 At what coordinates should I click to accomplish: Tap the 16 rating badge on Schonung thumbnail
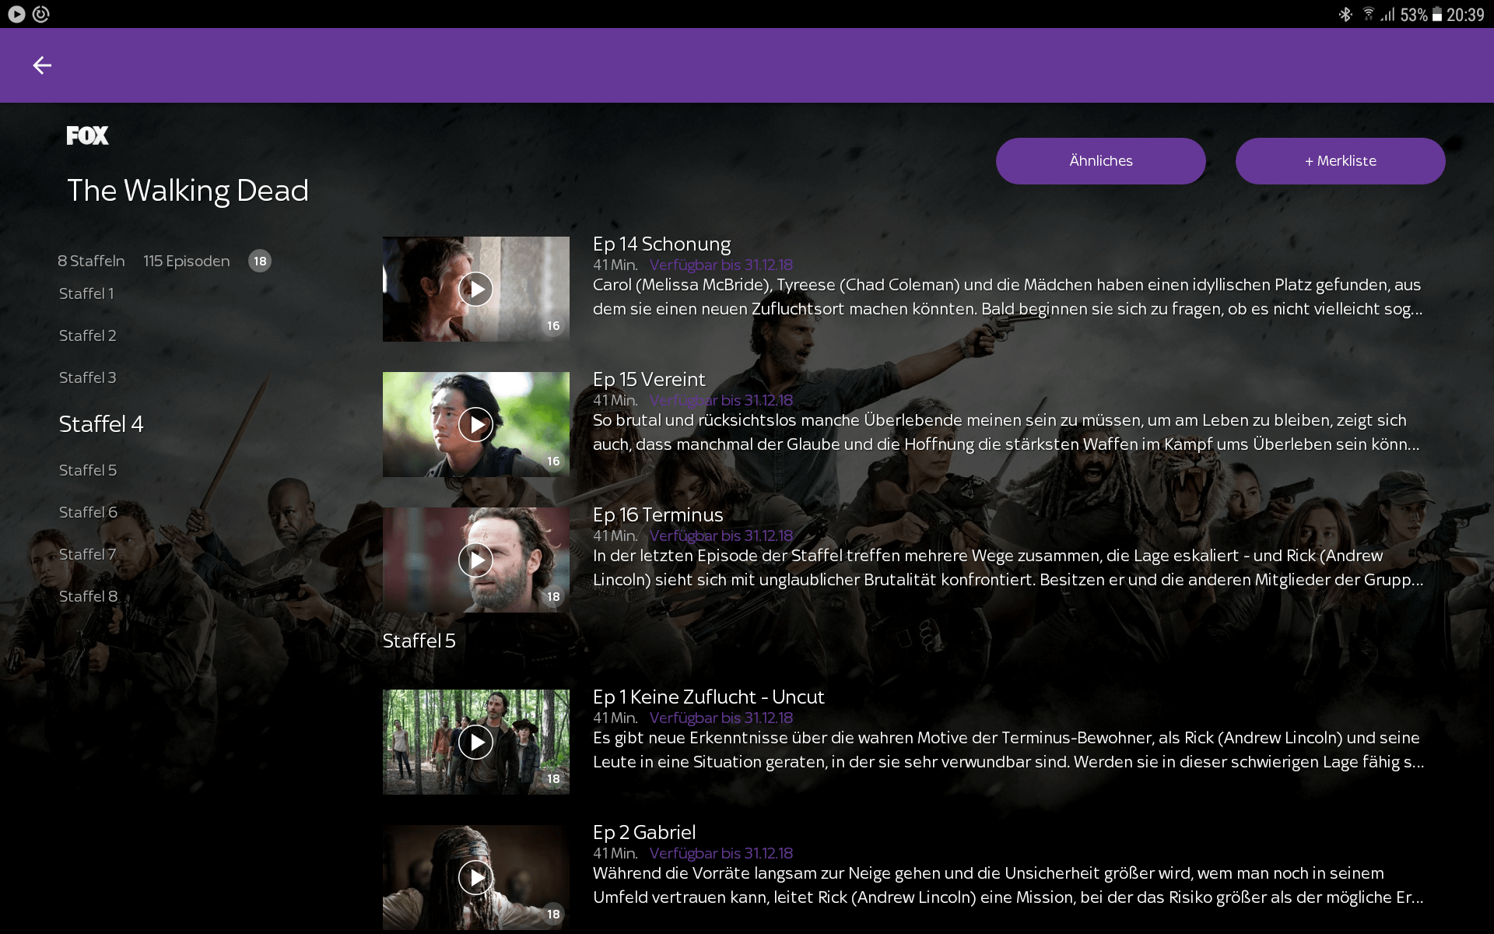(553, 326)
